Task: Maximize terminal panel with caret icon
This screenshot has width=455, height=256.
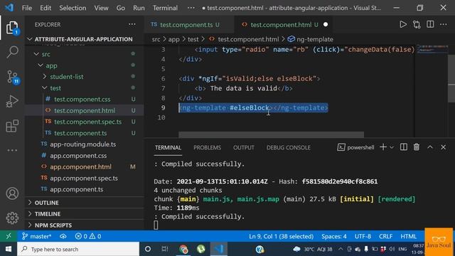Action: click(429, 147)
